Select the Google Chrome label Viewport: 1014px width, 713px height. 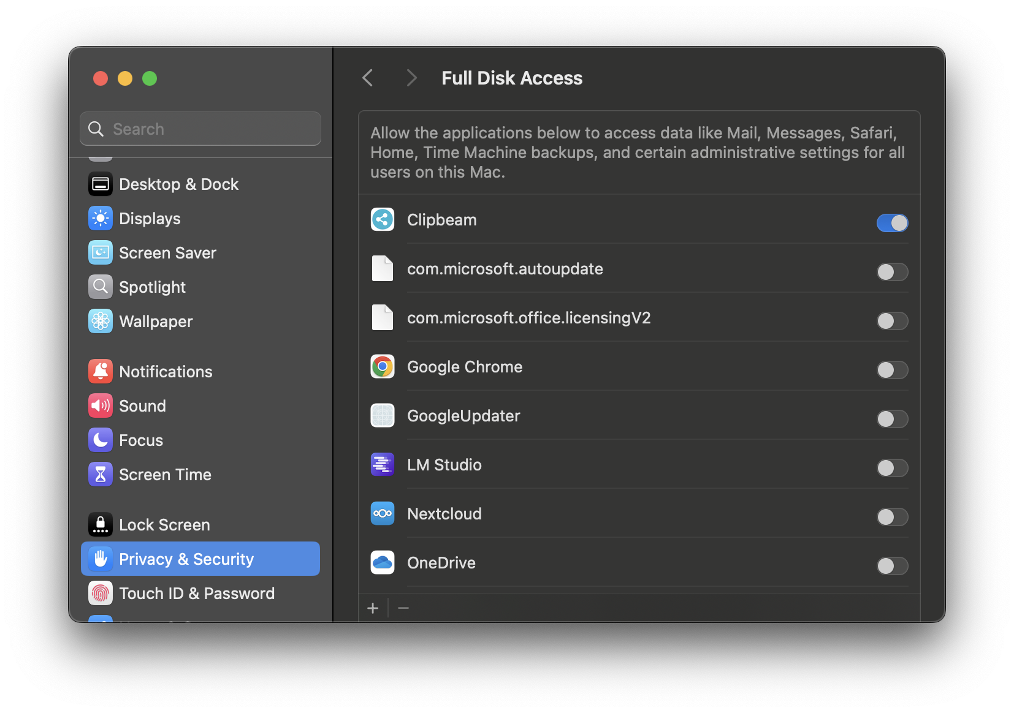click(465, 367)
